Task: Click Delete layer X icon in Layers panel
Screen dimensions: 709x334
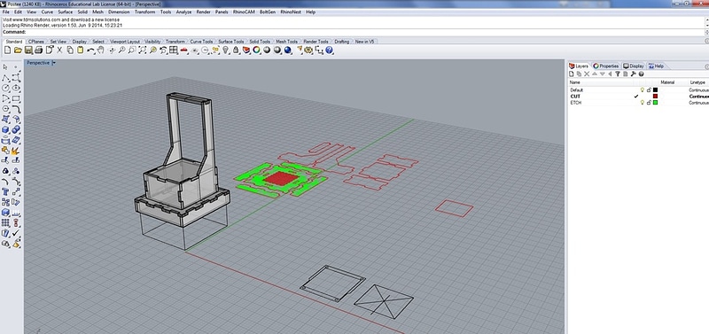Action: (587, 74)
